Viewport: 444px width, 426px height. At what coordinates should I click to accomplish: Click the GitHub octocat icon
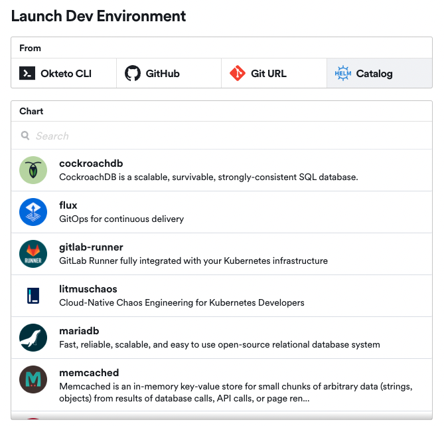[133, 73]
